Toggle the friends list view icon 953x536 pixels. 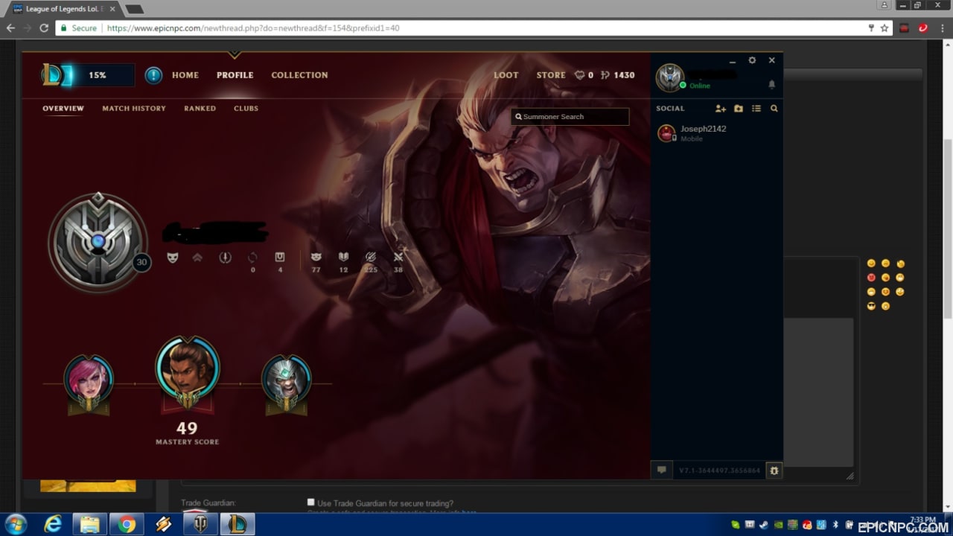tap(756, 109)
